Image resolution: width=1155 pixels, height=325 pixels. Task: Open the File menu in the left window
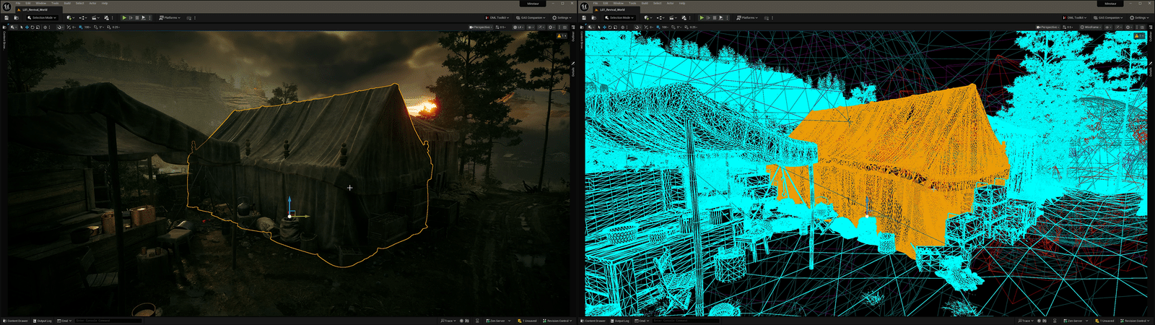(x=18, y=3)
